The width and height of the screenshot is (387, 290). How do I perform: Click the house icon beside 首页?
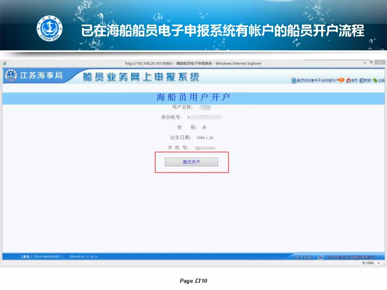pyautogui.click(x=348, y=81)
